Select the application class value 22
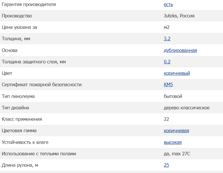Viewport: 223px width, 173px height. [x=167, y=119]
